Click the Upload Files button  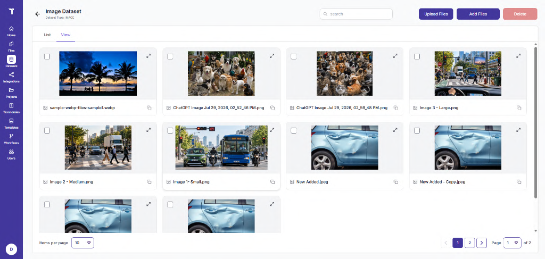[x=436, y=14]
